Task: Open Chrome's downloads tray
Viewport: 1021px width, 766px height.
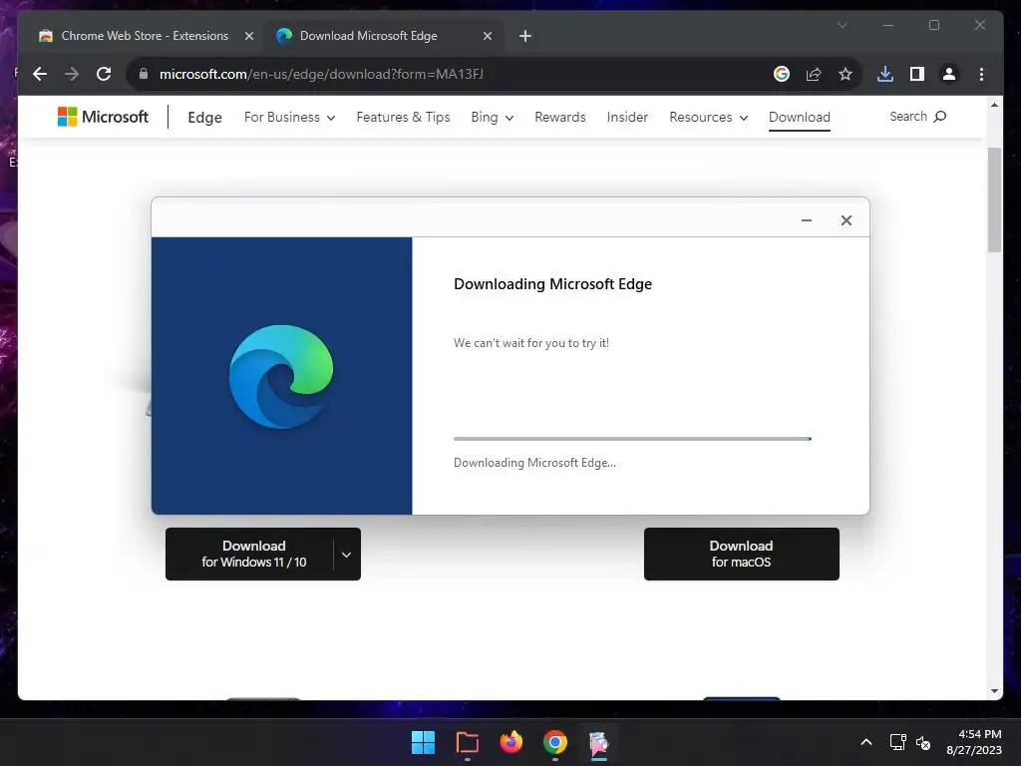Action: pyautogui.click(x=885, y=74)
